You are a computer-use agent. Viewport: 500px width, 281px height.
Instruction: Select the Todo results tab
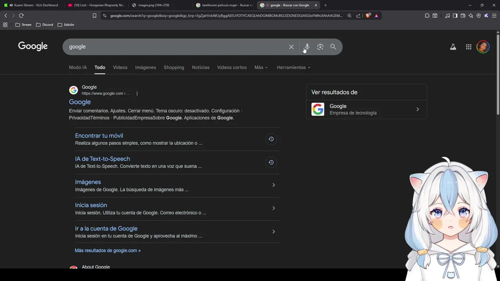pos(100,68)
